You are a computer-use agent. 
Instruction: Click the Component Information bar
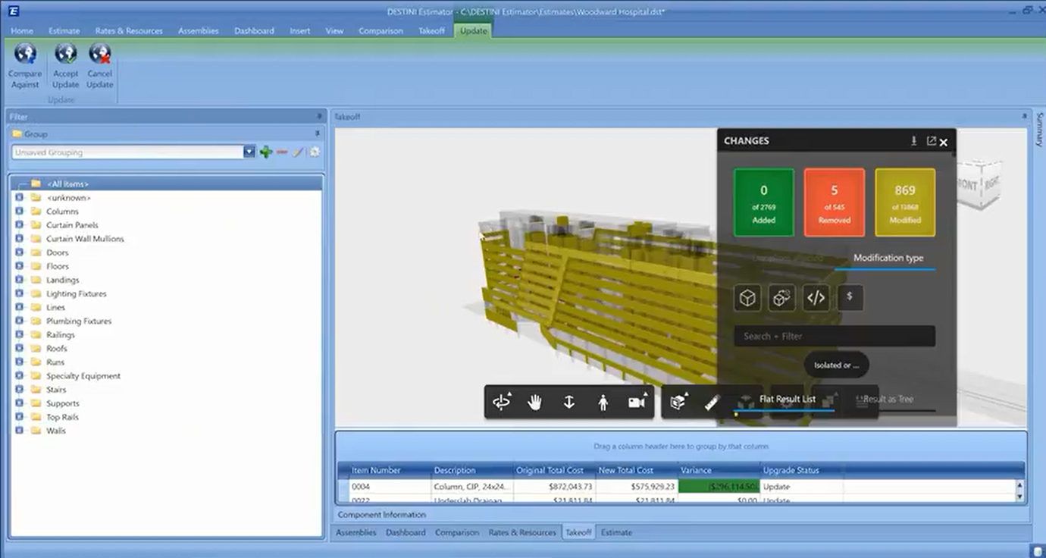tap(381, 515)
